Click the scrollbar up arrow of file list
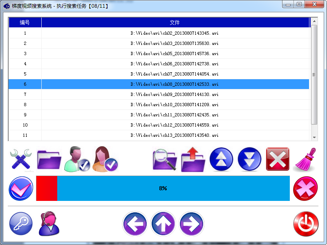Image resolution: width=327 pixels, height=245 pixels. [314, 21]
